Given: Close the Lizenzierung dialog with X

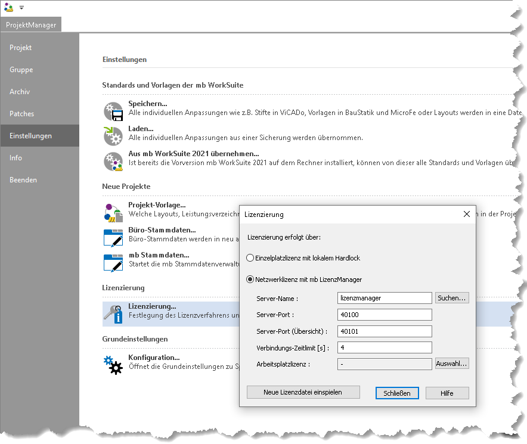Looking at the screenshot, I should pos(467,214).
